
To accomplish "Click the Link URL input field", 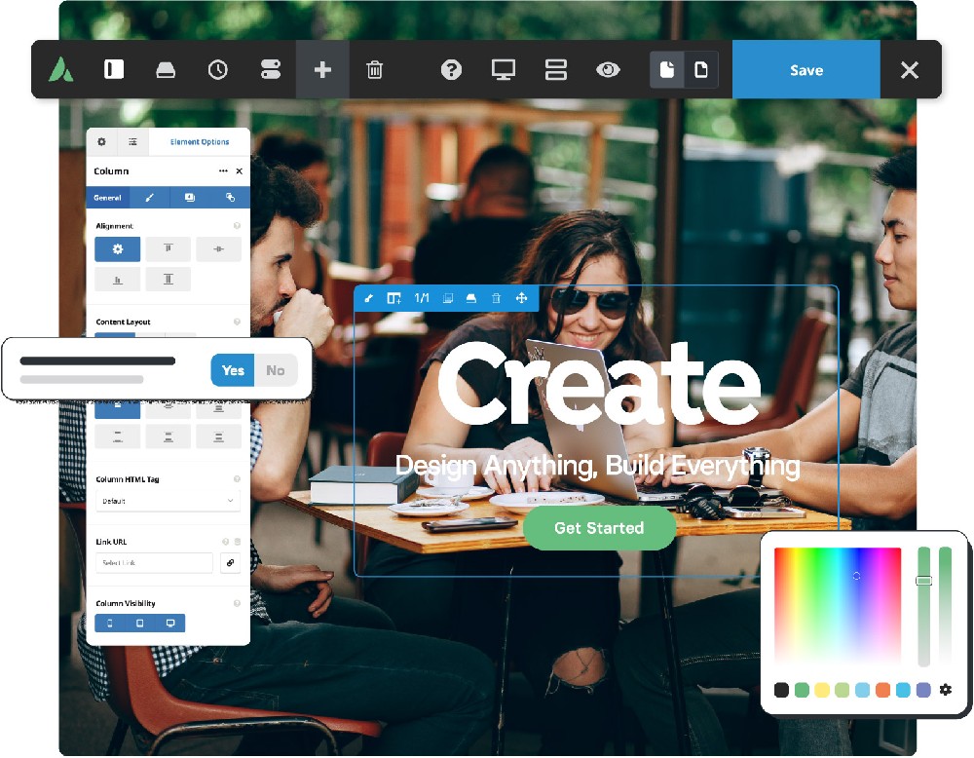I will 154,563.
